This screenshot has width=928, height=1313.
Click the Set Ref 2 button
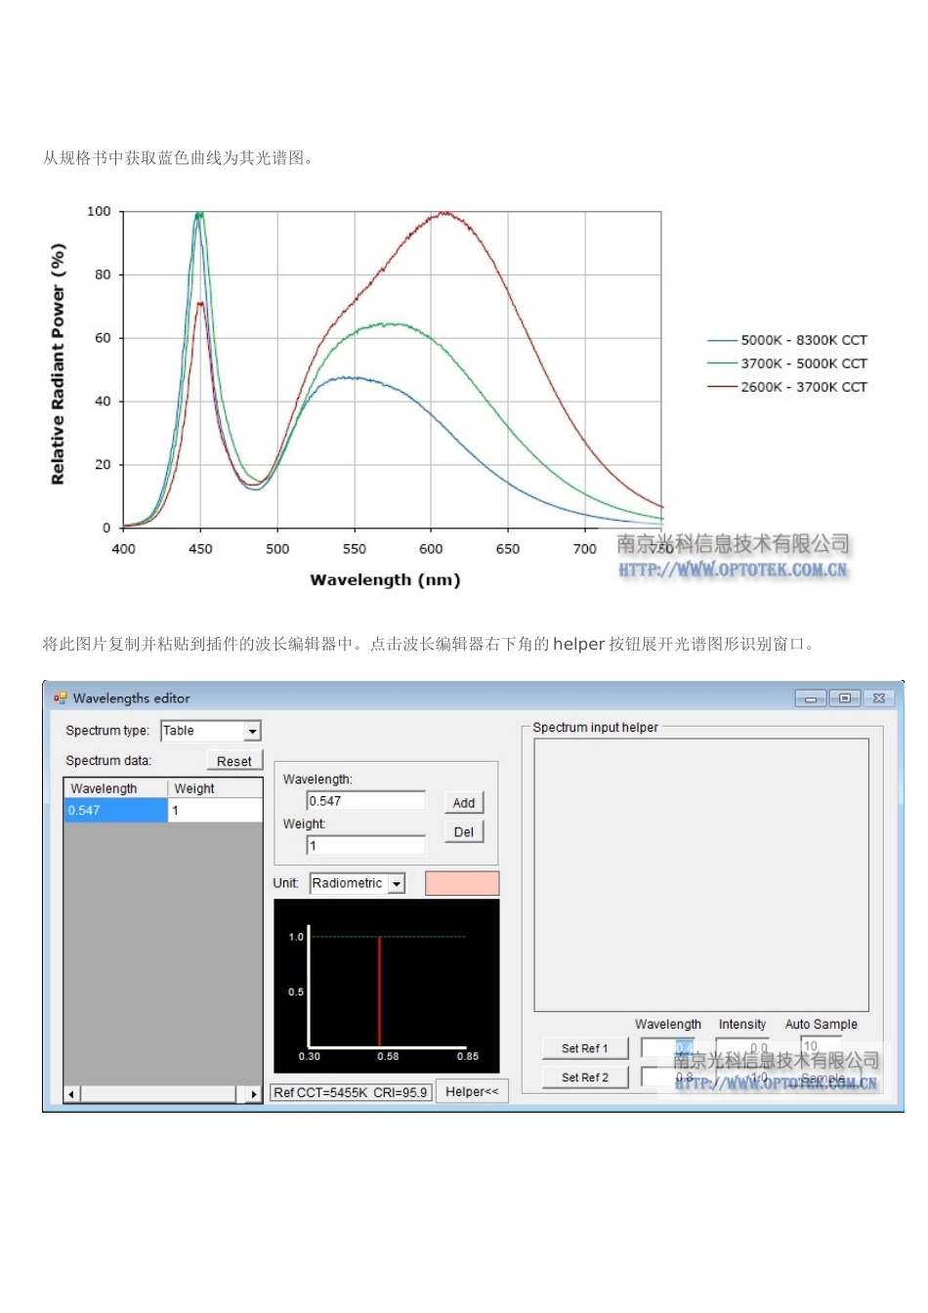[584, 1078]
